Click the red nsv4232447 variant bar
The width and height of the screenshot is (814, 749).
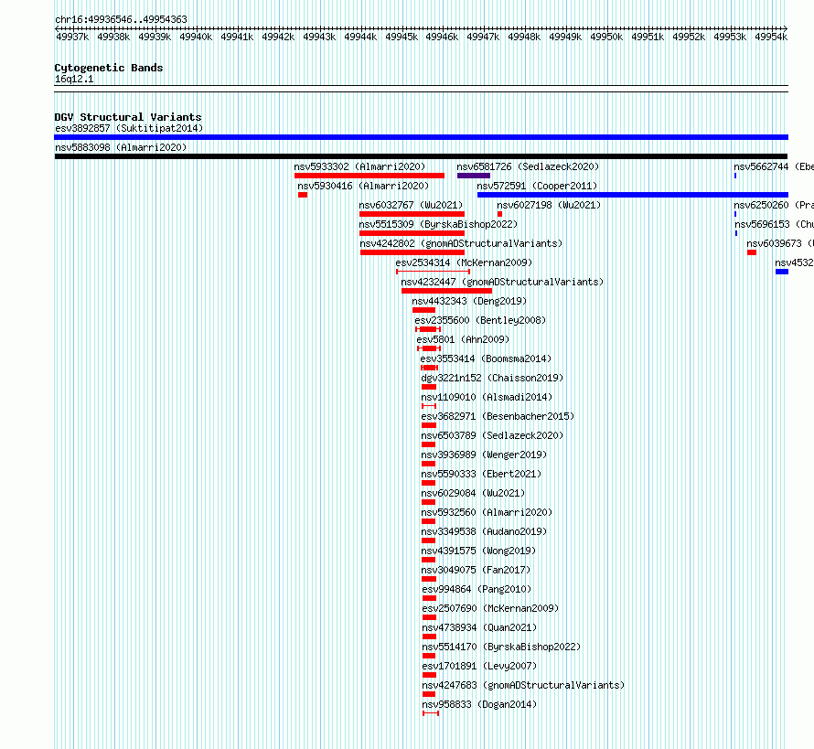pyautogui.click(x=446, y=291)
